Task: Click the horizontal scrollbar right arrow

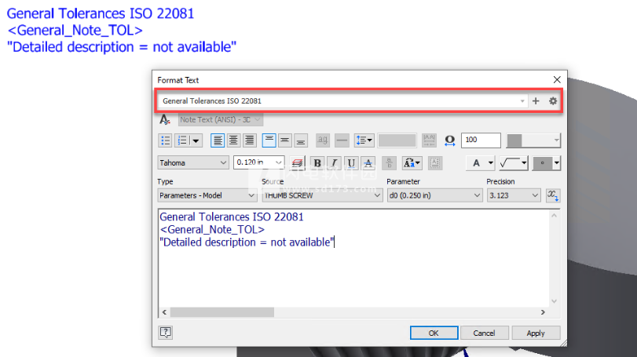Action: click(543, 312)
